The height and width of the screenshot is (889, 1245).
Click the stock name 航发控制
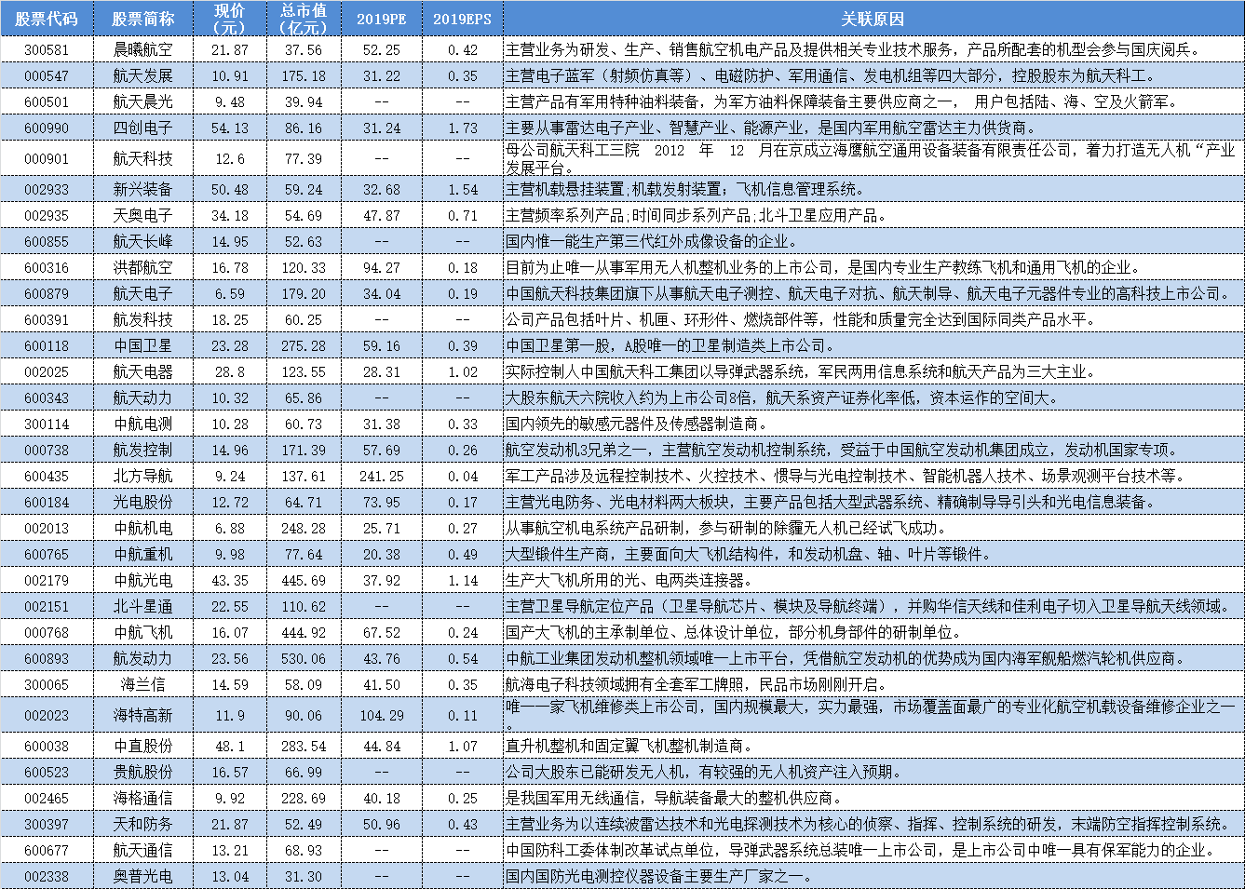(143, 450)
